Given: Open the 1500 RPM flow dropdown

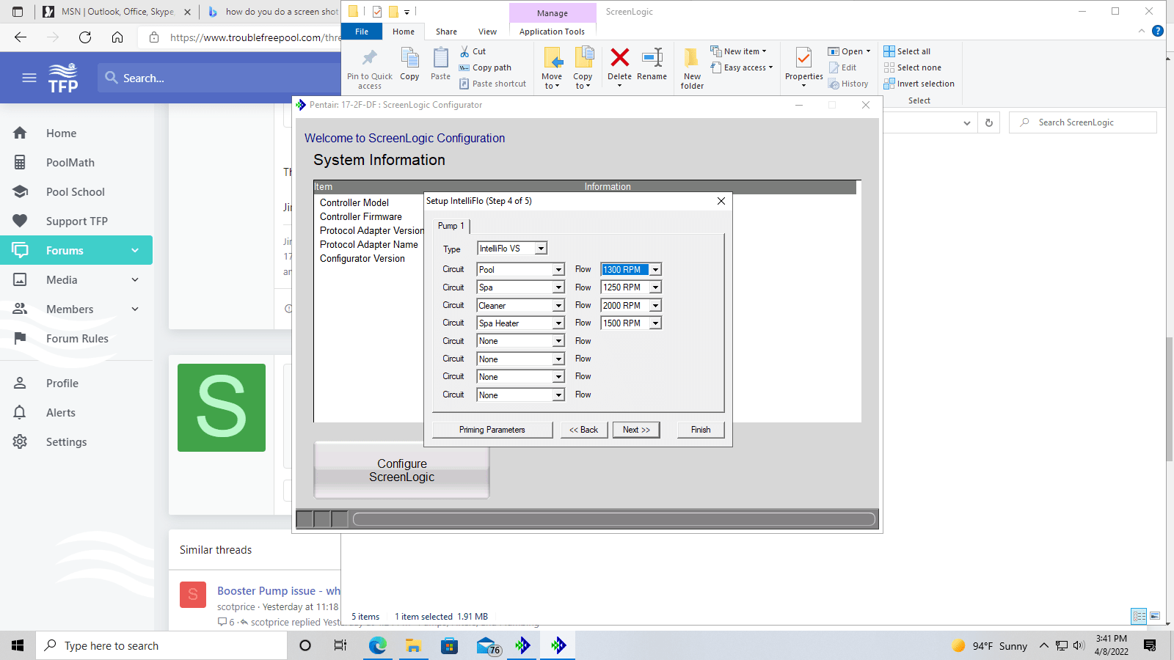Looking at the screenshot, I should click(655, 323).
